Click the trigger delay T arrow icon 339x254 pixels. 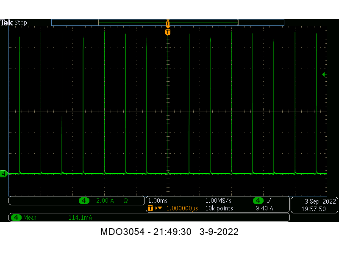pos(154,208)
